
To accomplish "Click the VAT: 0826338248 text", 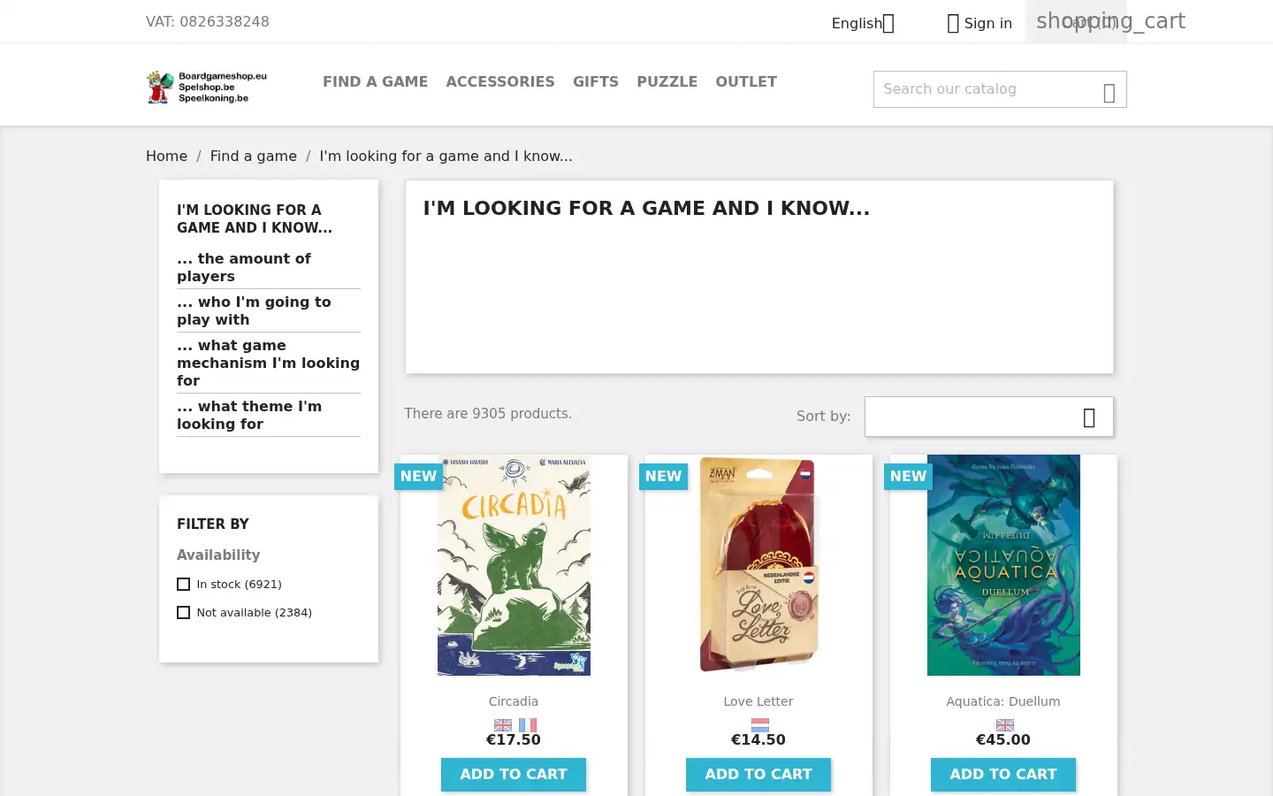I will tap(208, 21).
